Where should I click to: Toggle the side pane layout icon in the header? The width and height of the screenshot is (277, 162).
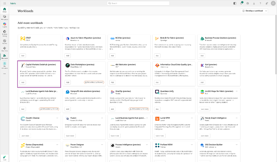point(235,3)
